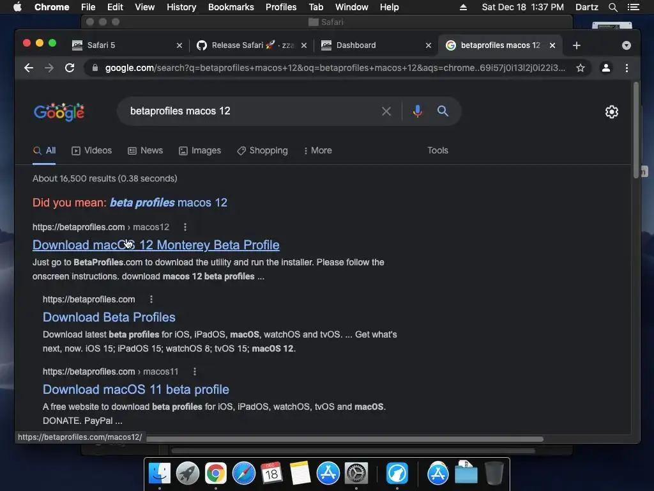654x491 pixels.
Task: Open options for the macos11 result
Action: point(195,371)
